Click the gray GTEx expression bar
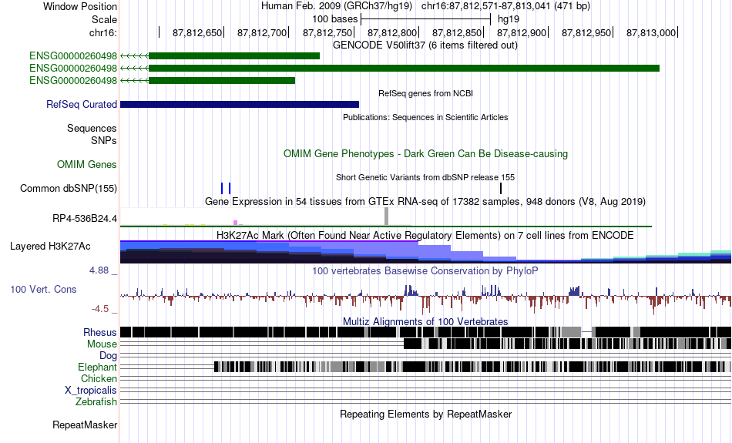The height and width of the screenshot is (443, 732). point(386,216)
